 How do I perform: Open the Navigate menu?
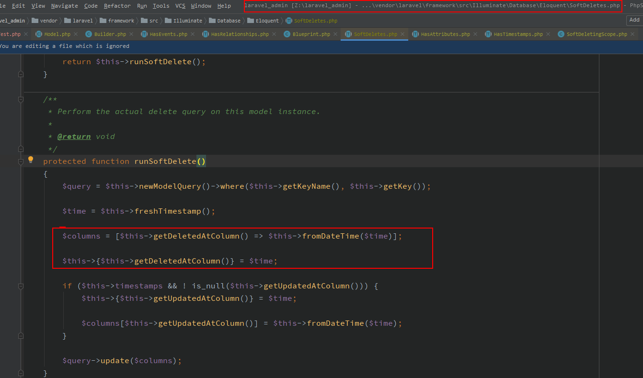[x=64, y=6]
